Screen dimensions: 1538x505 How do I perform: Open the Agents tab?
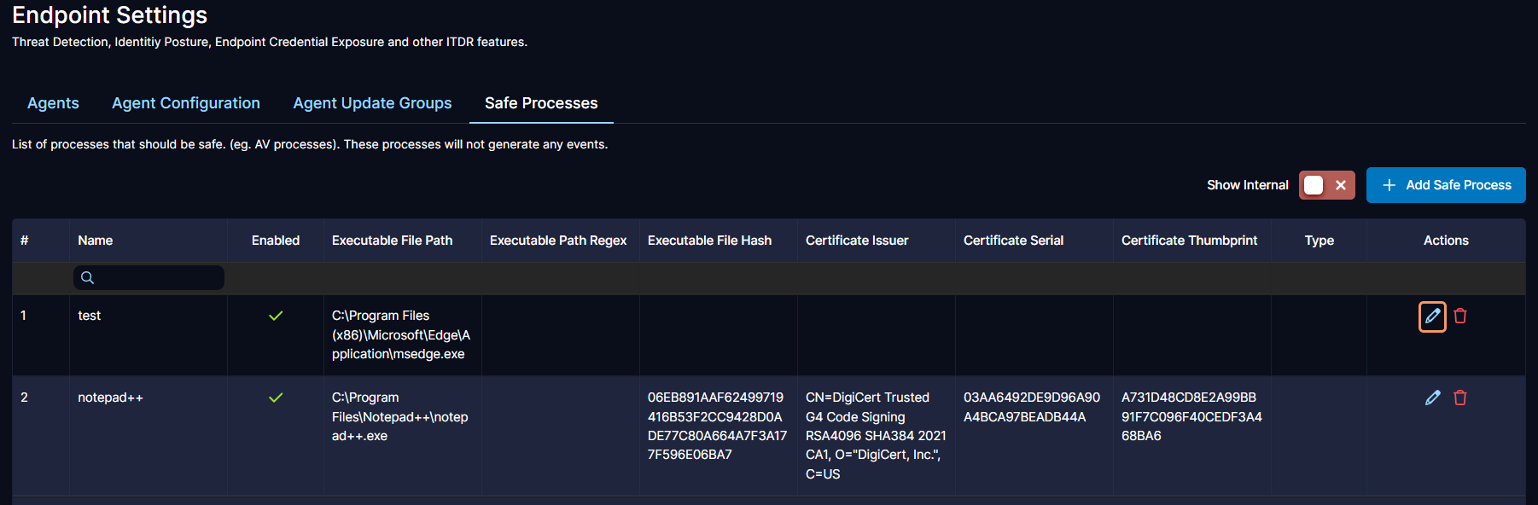tap(53, 103)
